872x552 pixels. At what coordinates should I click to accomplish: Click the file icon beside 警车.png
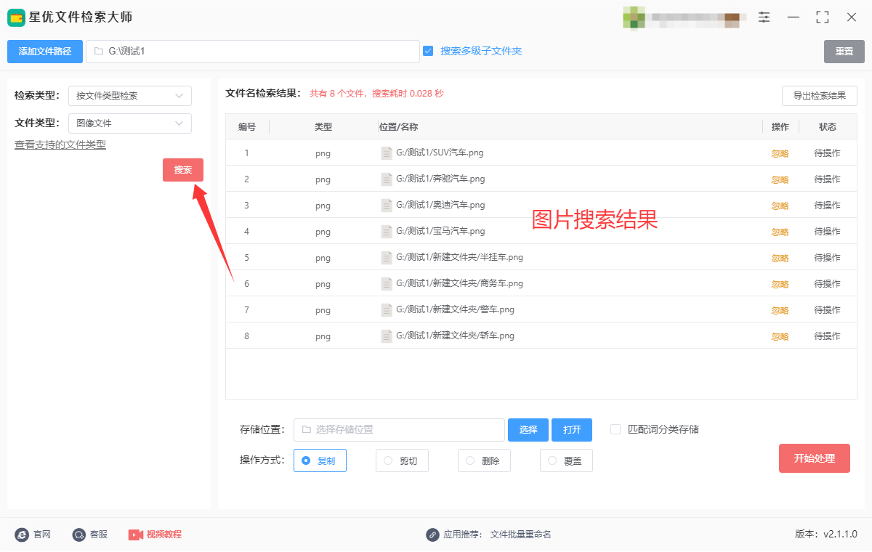pos(387,310)
